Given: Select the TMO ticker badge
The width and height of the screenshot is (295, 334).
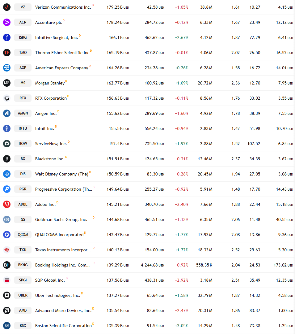Looking at the screenshot, I should (23, 52).
